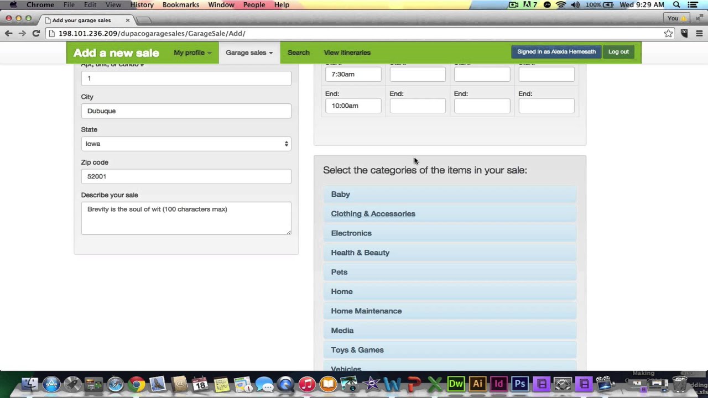Expand the Clothing & Accessories category
The image size is (708, 398).
pyautogui.click(x=450, y=214)
